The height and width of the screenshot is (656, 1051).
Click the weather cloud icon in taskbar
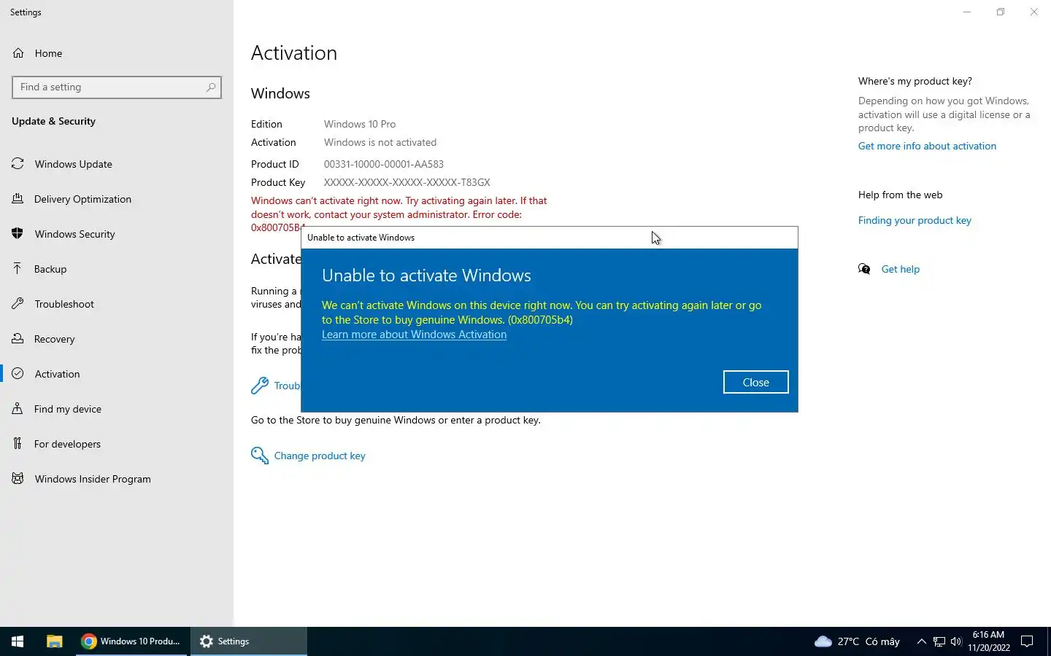(823, 641)
